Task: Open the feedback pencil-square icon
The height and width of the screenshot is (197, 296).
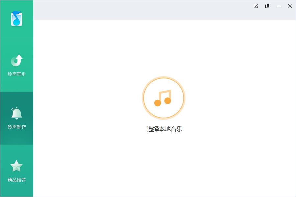Action: pos(256,6)
